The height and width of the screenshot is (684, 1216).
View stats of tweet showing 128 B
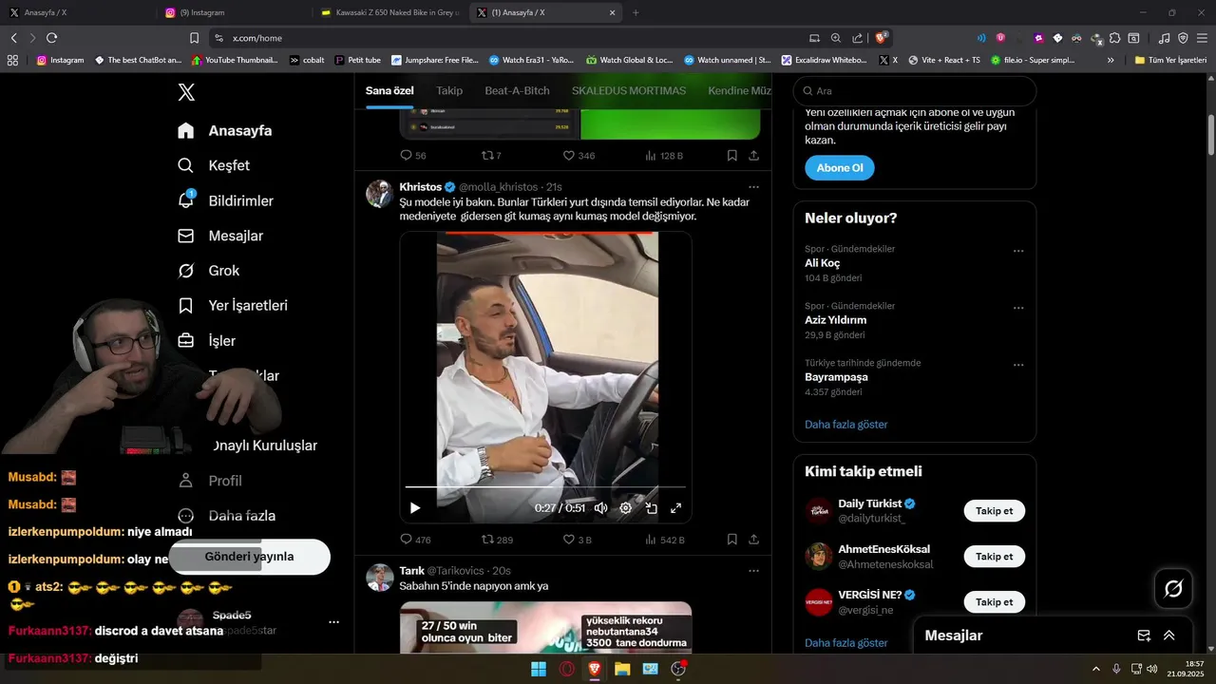click(663, 156)
